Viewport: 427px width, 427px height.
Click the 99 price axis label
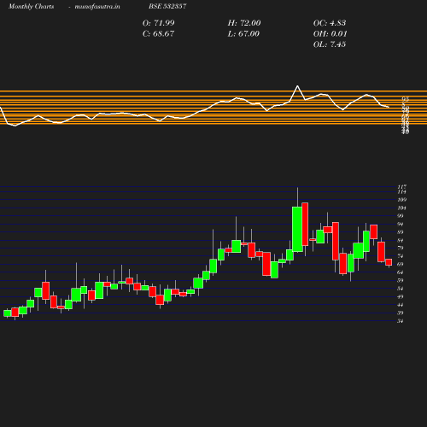401,216
